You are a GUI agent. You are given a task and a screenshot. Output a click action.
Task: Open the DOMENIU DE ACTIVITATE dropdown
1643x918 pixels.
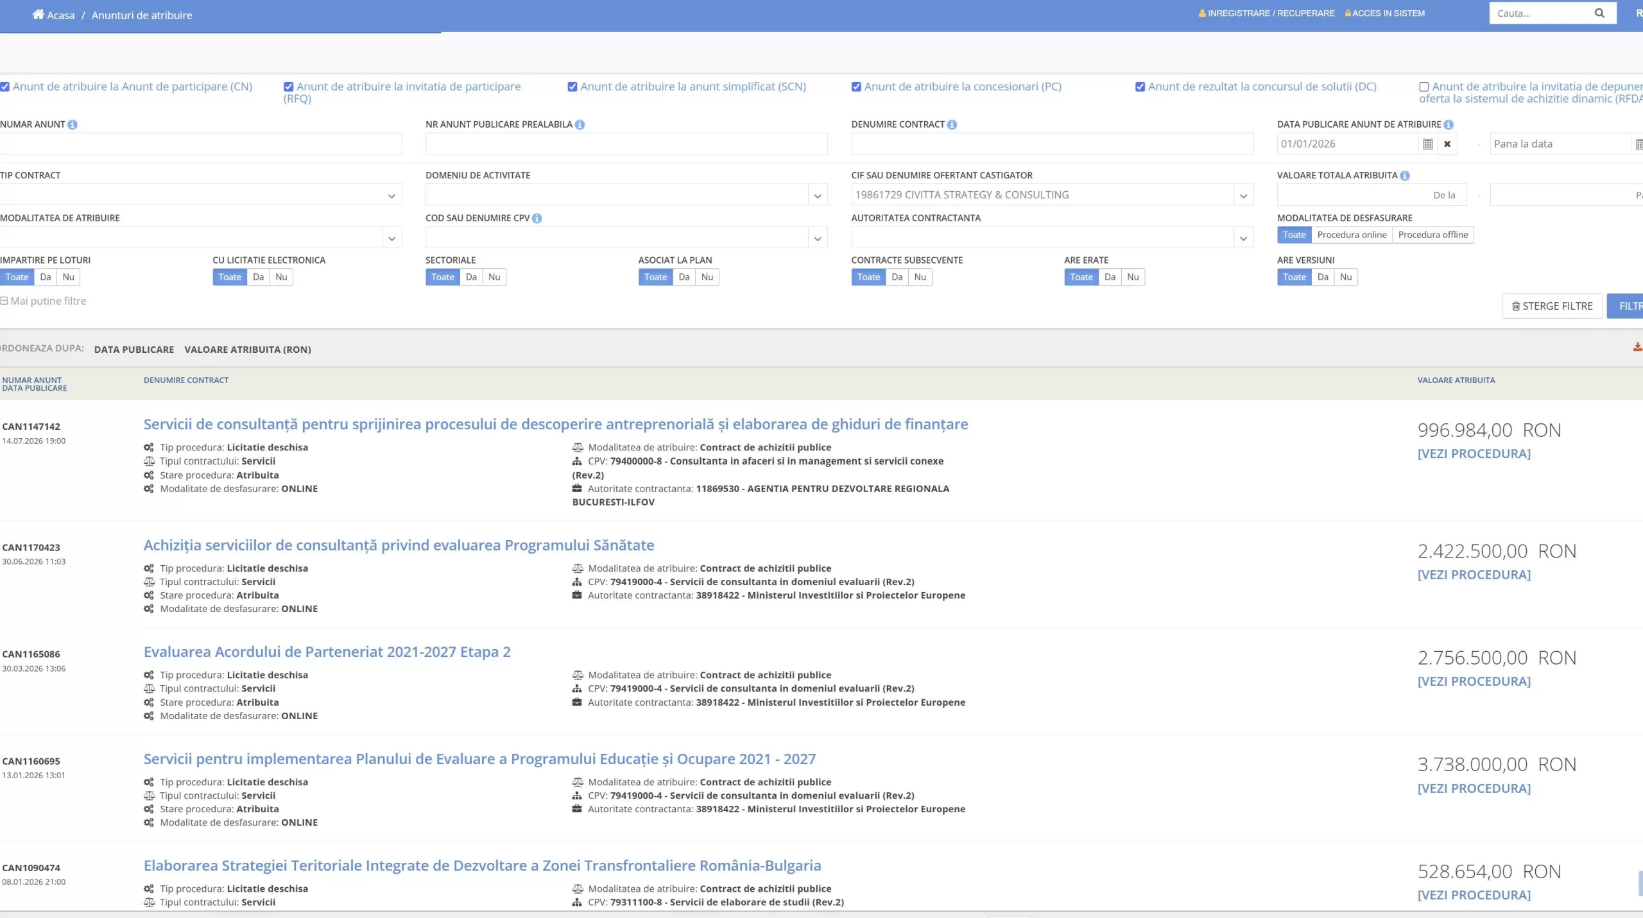[x=817, y=196]
